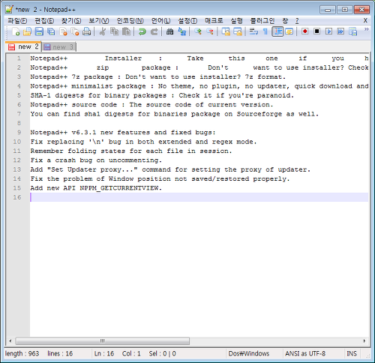The height and width of the screenshot is (363, 375).
Task: Open the 플러그인 menu
Action: tap(262, 21)
